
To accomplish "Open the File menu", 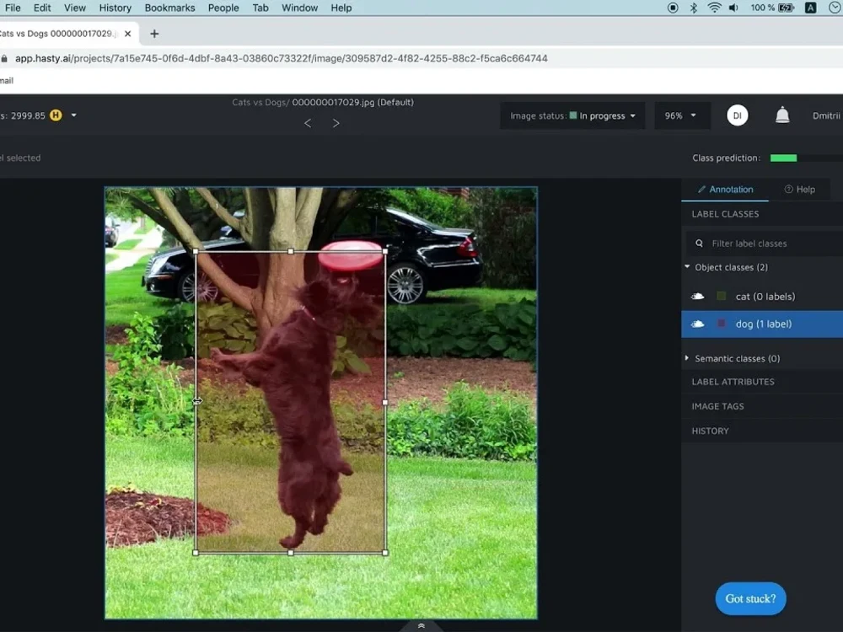I will pos(13,8).
